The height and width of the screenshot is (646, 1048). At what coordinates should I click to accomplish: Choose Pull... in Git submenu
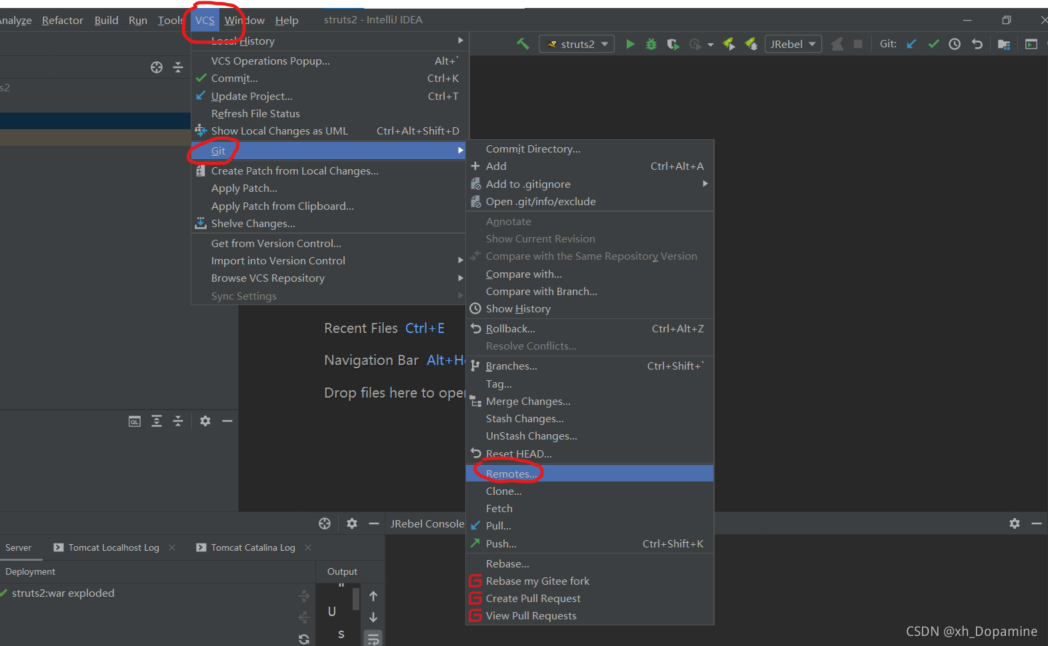click(590, 526)
